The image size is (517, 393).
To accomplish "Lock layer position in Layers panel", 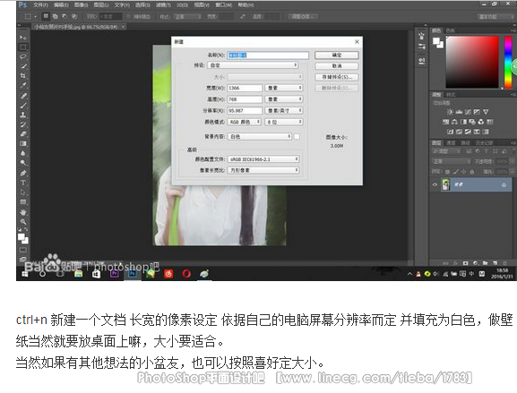I will [464, 172].
